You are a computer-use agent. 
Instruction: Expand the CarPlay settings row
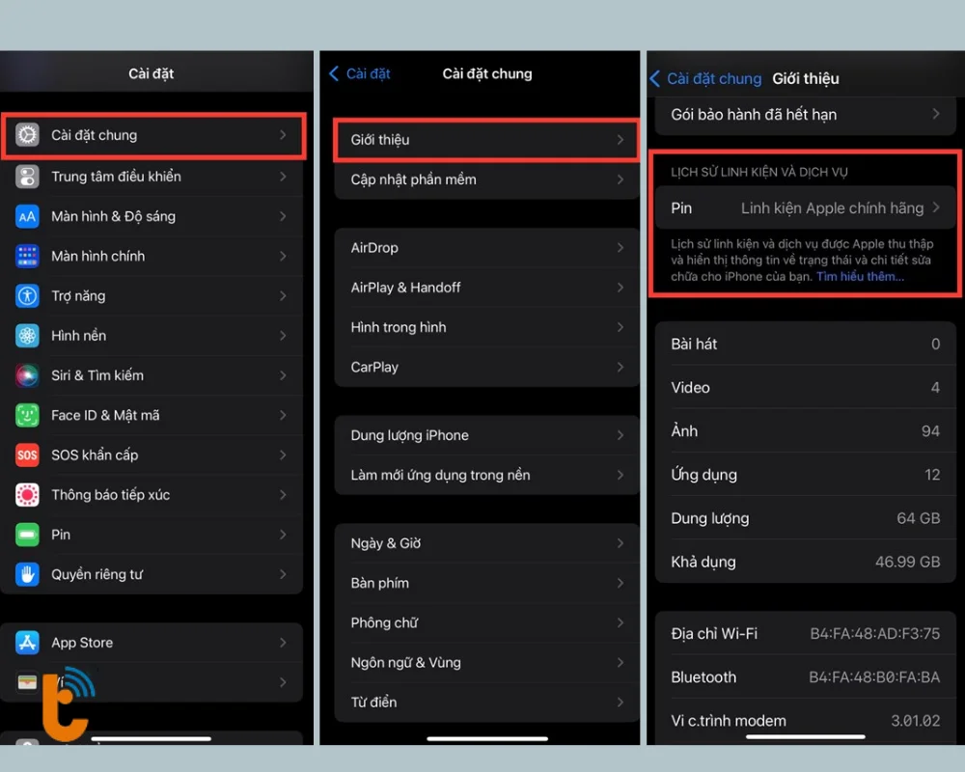point(485,367)
